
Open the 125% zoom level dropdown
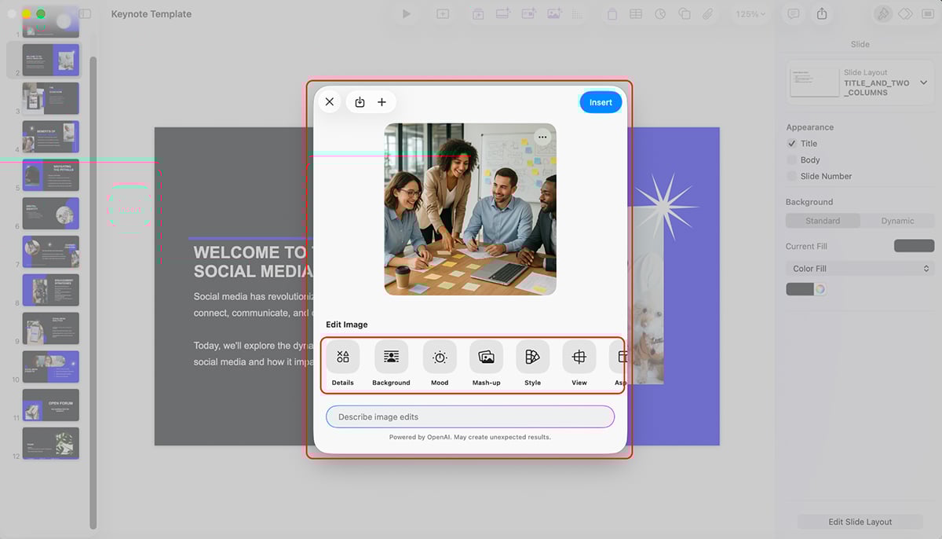(x=750, y=13)
